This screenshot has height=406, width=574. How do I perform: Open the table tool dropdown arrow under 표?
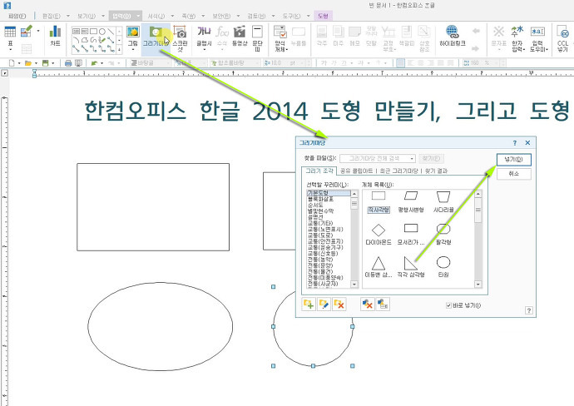pyautogui.click(x=10, y=49)
